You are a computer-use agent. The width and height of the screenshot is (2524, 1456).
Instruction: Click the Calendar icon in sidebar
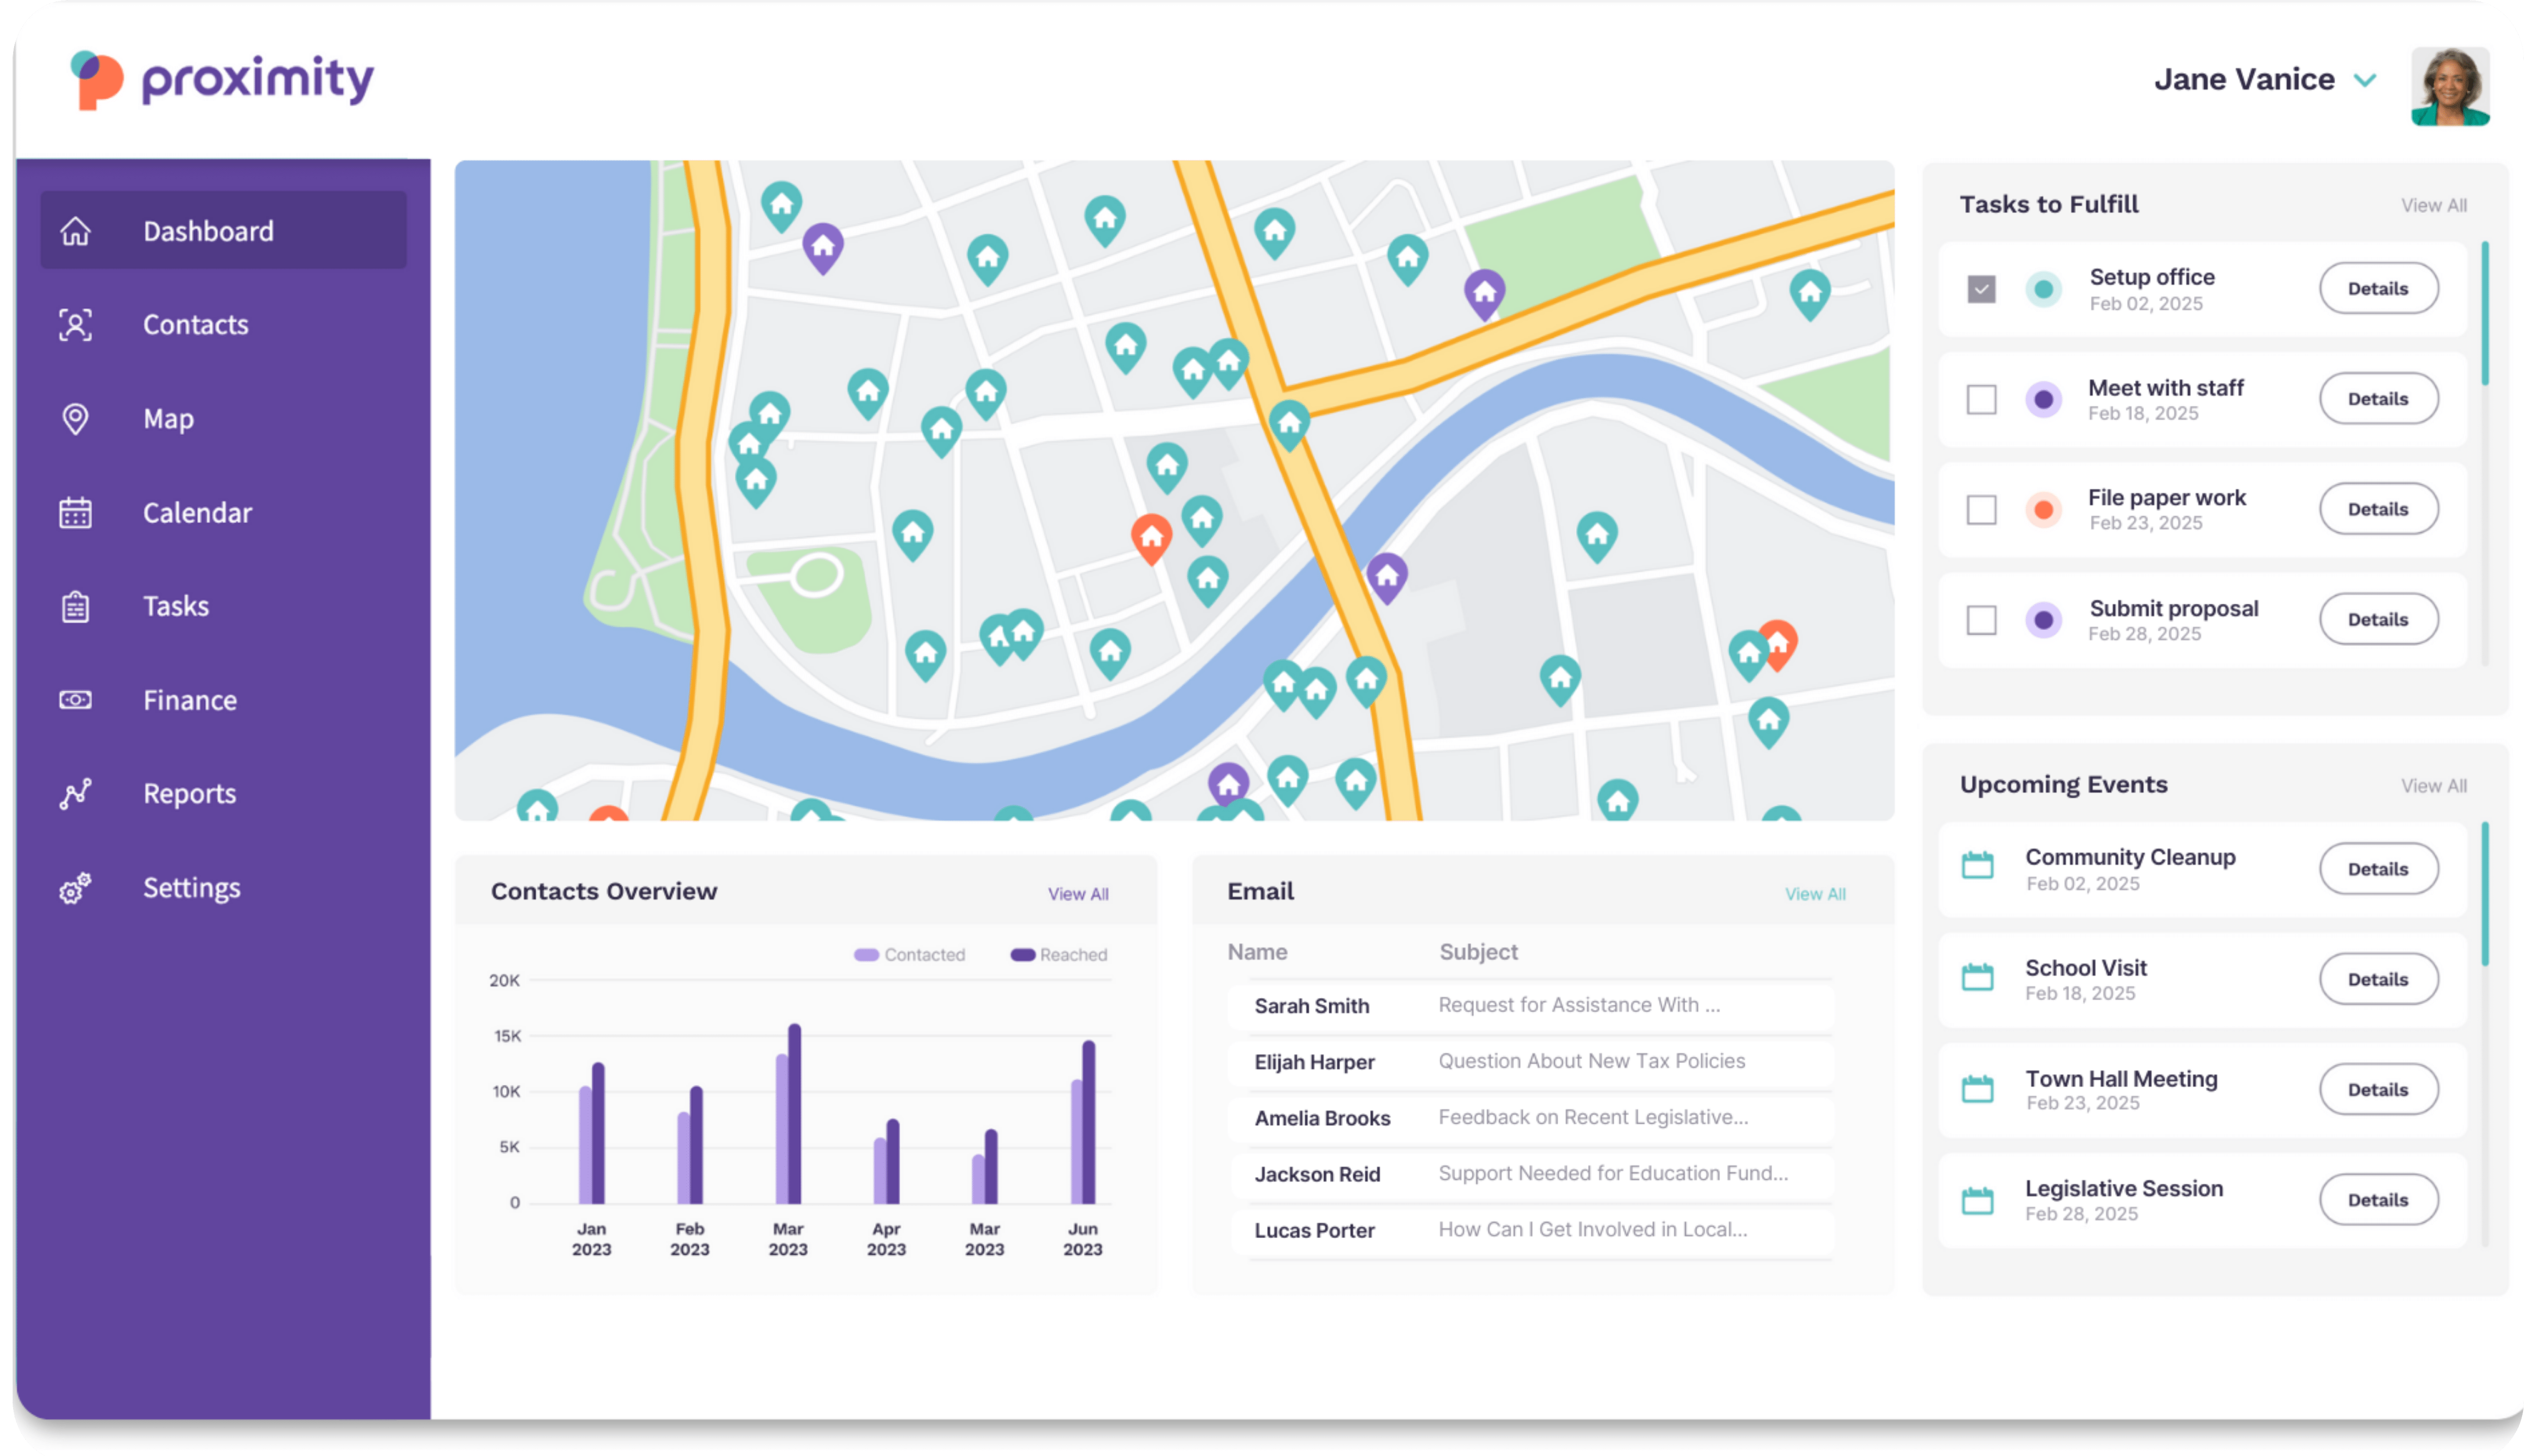coord(75,513)
